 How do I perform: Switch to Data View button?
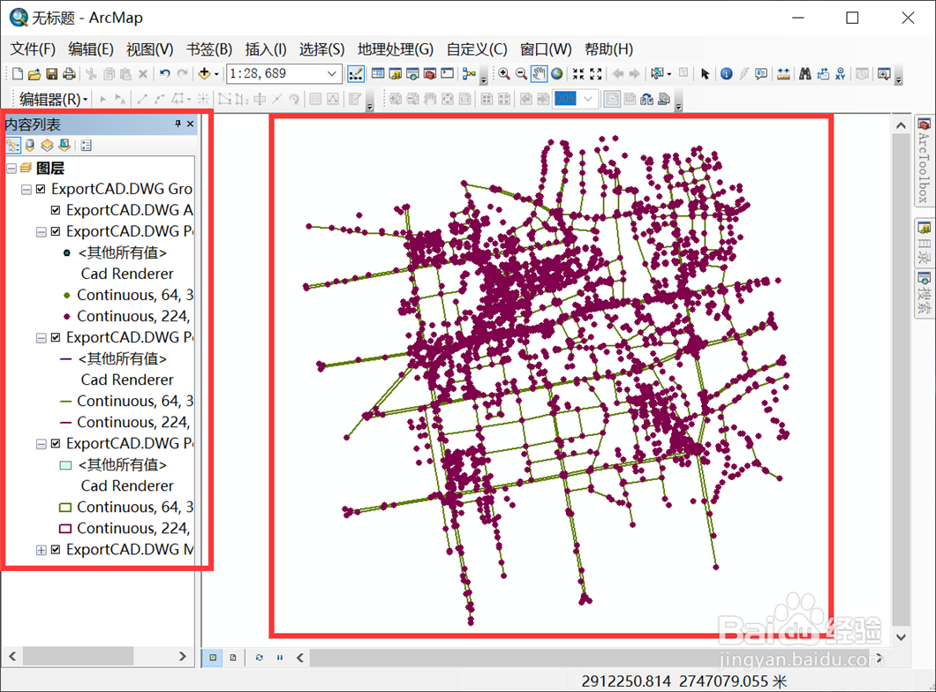pyautogui.click(x=213, y=658)
